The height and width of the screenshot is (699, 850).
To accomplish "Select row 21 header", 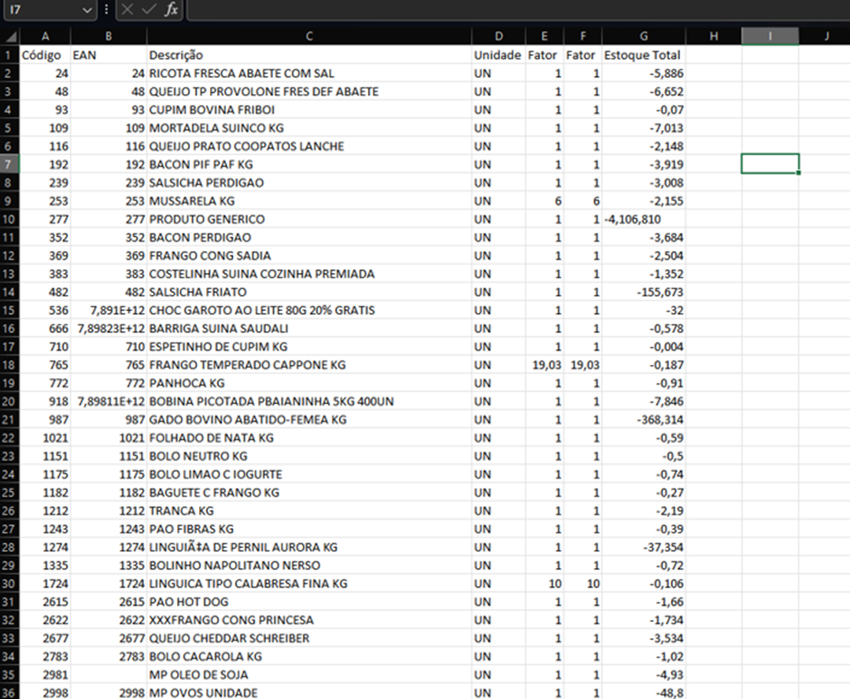I will click(x=9, y=420).
